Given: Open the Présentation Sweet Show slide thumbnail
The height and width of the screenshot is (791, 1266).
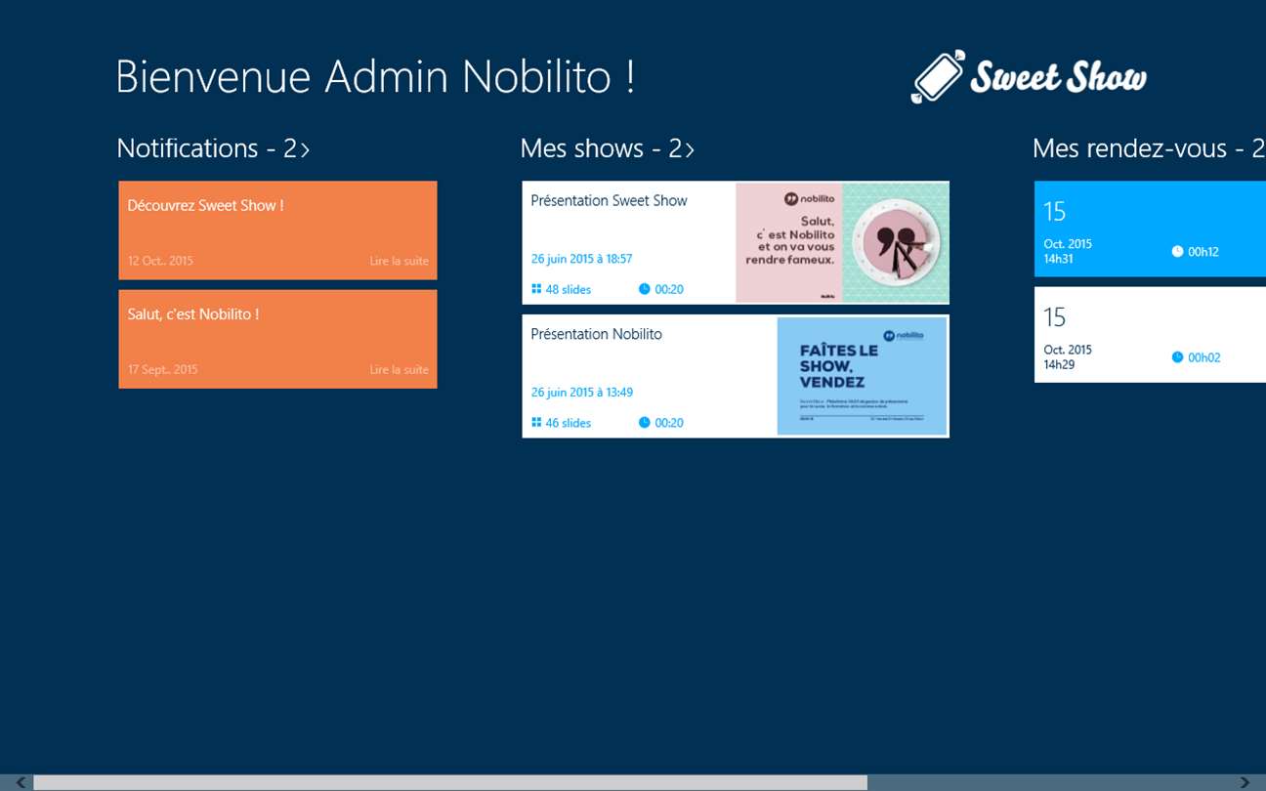Looking at the screenshot, I should click(x=841, y=242).
